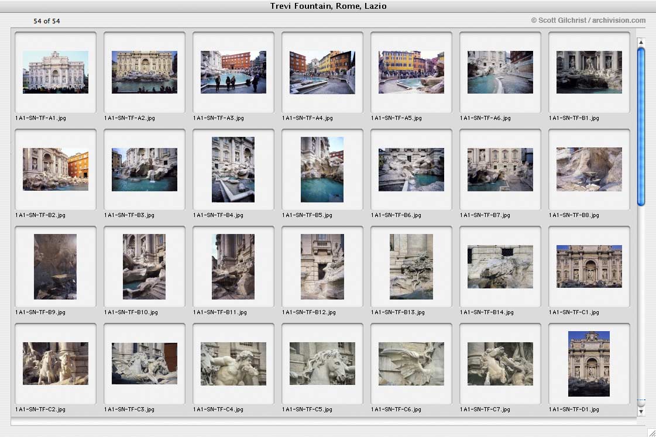This screenshot has height=437, width=656.
Task: Choose image 1A1-SN-TF-C4.jpg
Action: tap(233, 364)
